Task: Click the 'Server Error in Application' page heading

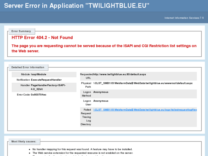Action: (77, 6)
